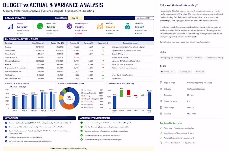Select the Financial Reporting skill tag
The image size is (228, 152).
215,58
